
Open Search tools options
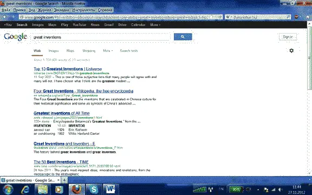pyautogui.click(x=129, y=51)
